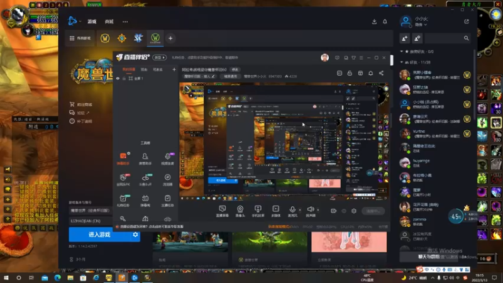Open 房管助手 tool in streaming app

pos(145,158)
